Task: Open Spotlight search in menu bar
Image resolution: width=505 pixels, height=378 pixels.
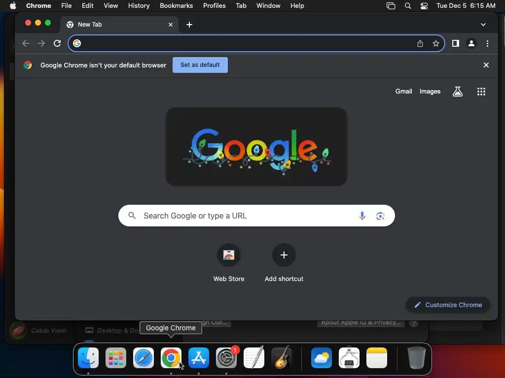Action: (408, 6)
